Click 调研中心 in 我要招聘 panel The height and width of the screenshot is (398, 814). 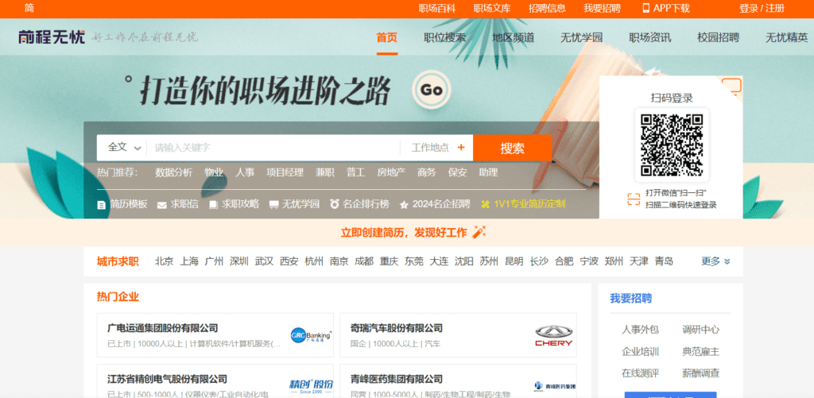(701, 330)
